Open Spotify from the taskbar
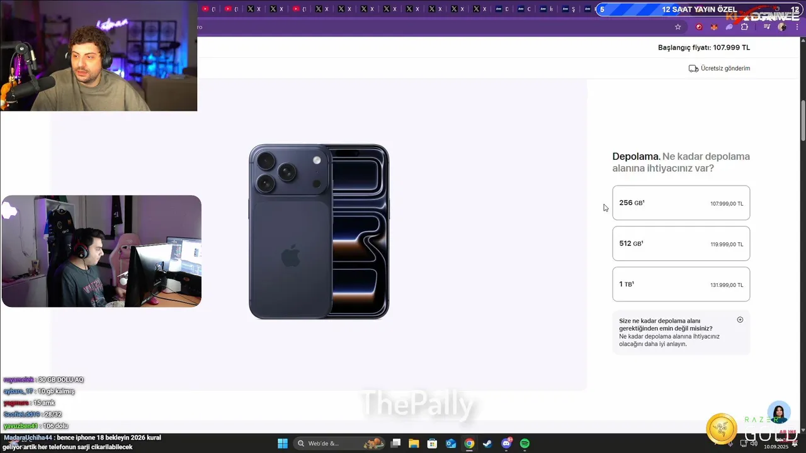 click(x=525, y=444)
